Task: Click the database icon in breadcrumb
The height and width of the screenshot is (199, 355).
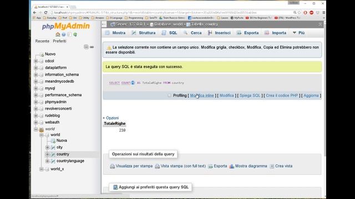Action: pyautogui.click(x=151, y=24)
